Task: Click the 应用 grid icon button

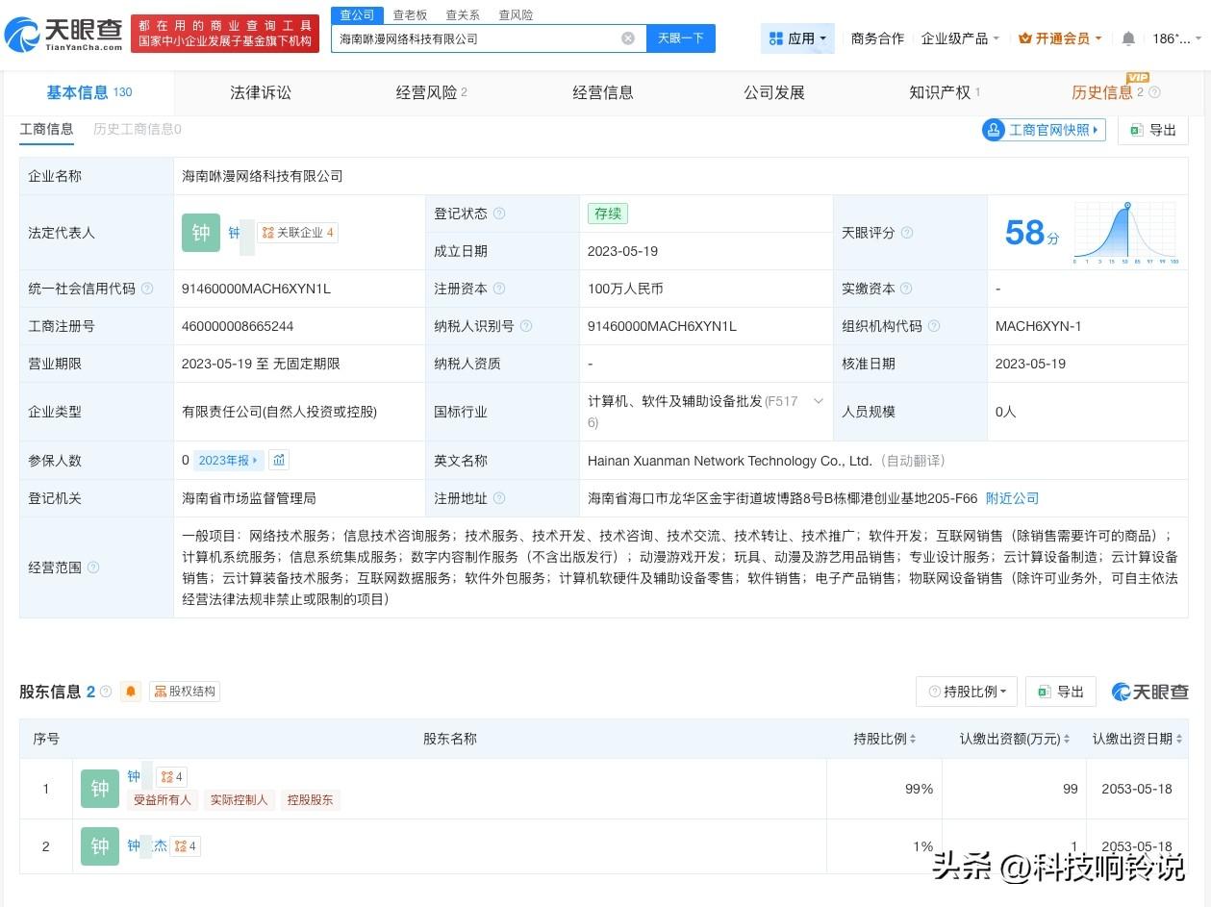Action: (797, 38)
